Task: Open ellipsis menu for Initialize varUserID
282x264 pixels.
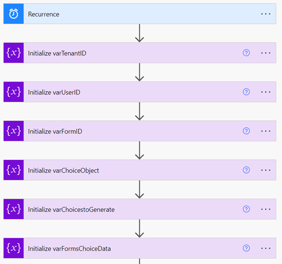Action: [265, 92]
